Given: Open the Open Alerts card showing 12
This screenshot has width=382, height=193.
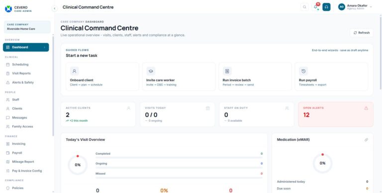Looking at the screenshot, I should [x=336, y=114].
